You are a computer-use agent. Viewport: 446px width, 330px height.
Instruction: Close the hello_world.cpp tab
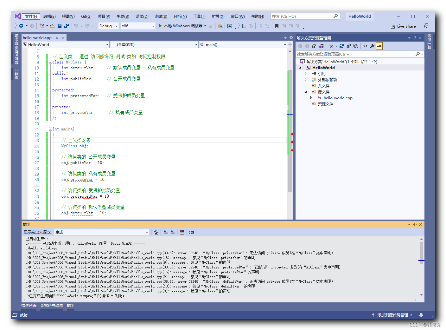coord(63,38)
